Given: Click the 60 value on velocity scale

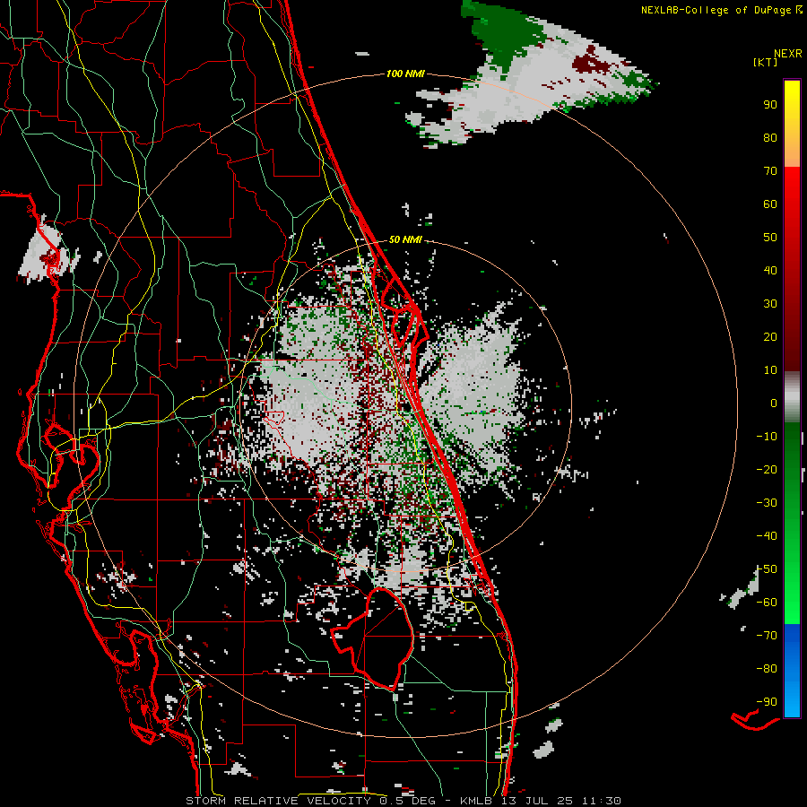Looking at the screenshot, I should (x=770, y=204).
